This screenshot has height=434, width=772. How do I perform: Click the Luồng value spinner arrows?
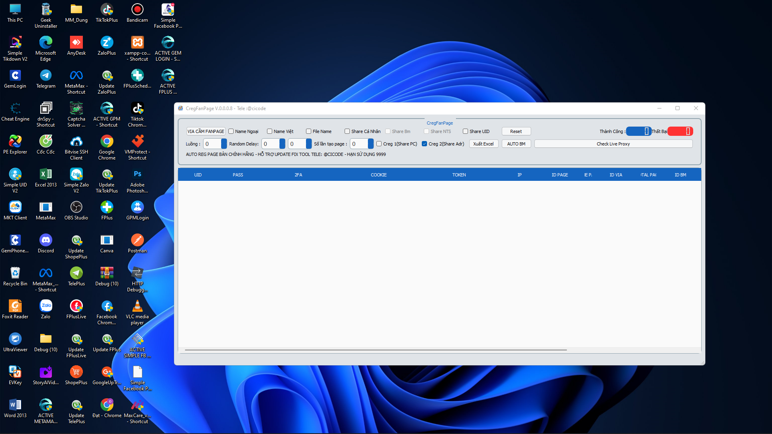point(224,144)
